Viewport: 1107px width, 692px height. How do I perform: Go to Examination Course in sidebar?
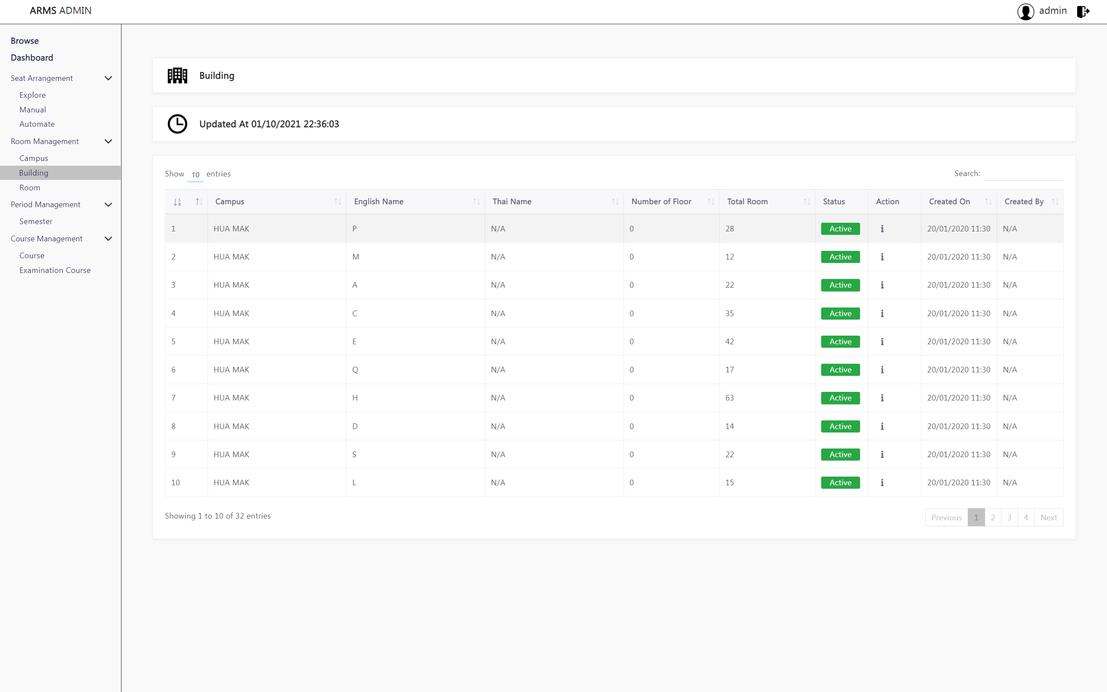pyautogui.click(x=55, y=270)
